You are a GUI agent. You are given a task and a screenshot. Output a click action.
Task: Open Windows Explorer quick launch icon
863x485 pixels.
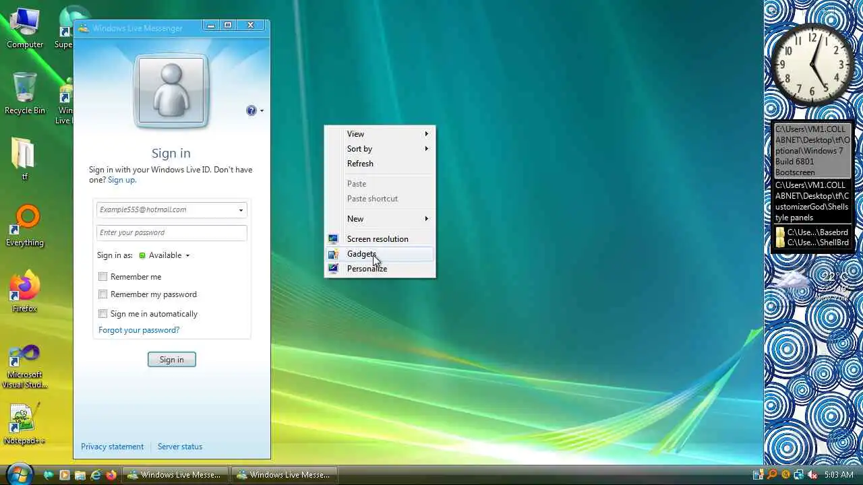click(80, 475)
